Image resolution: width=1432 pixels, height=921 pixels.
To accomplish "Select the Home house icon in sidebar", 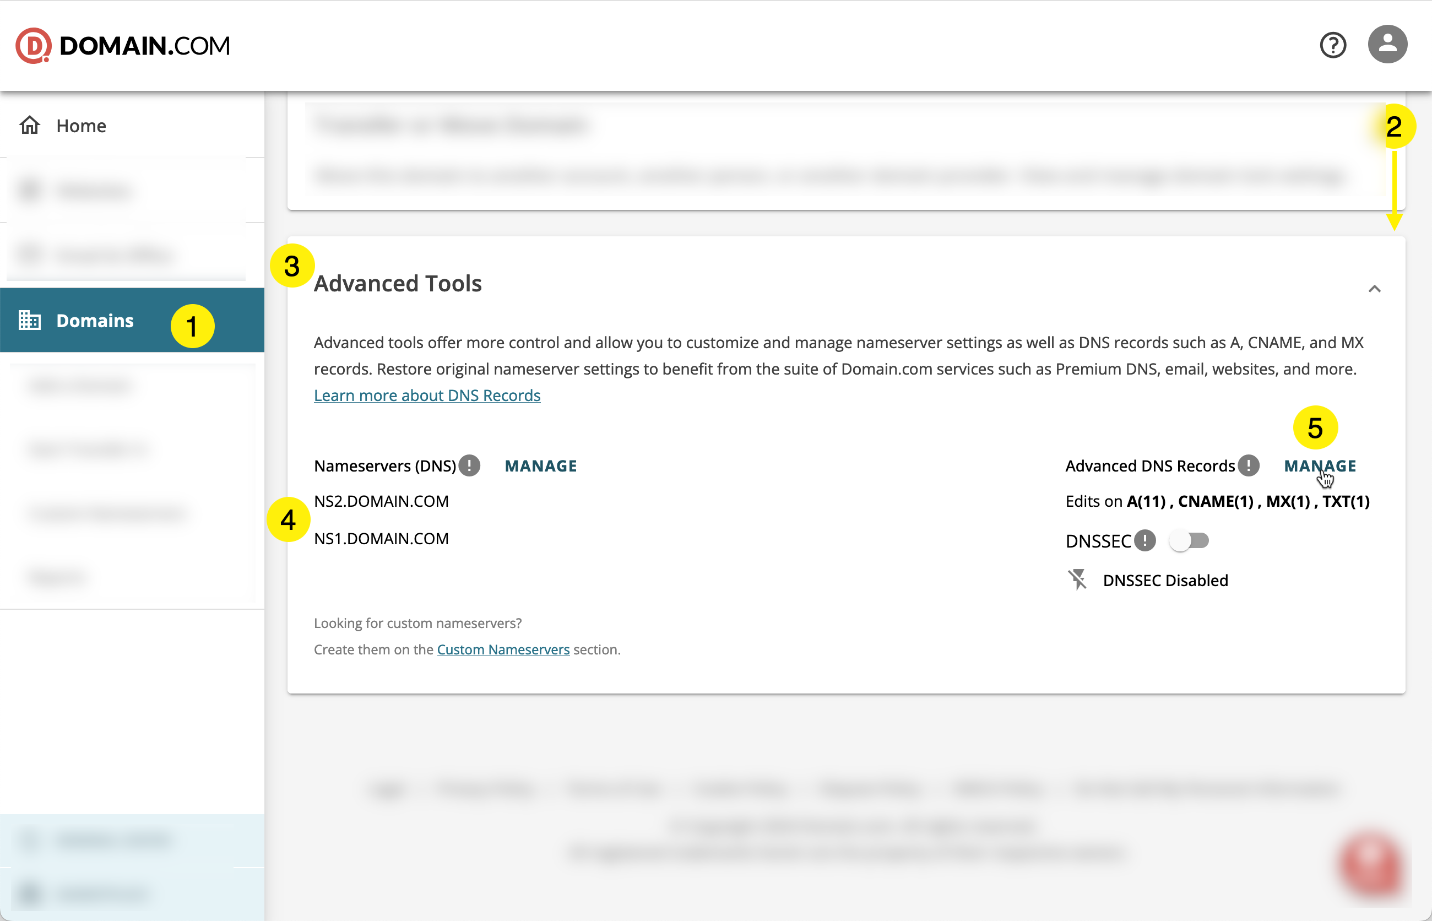I will [29, 126].
